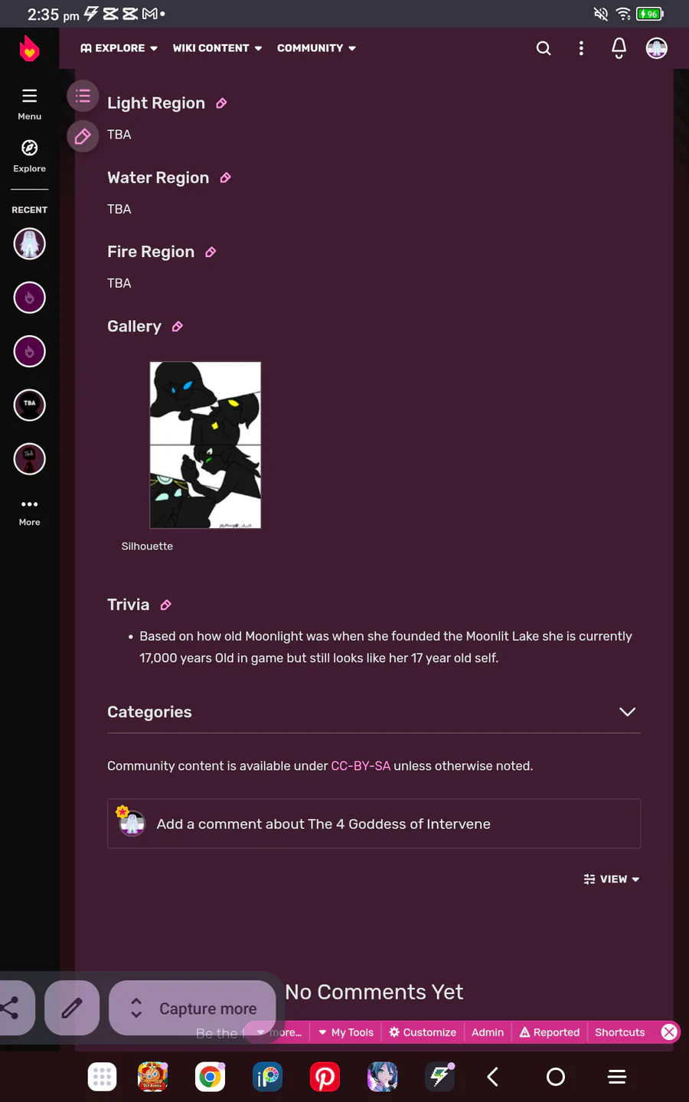
Task: Tap the Android recent apps button
Action: [617, 1077]
